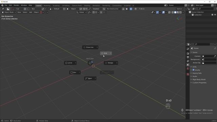Switch to rendered viewport shading
Viewport: 217px width, 122px height.
(x=180, y=12)
